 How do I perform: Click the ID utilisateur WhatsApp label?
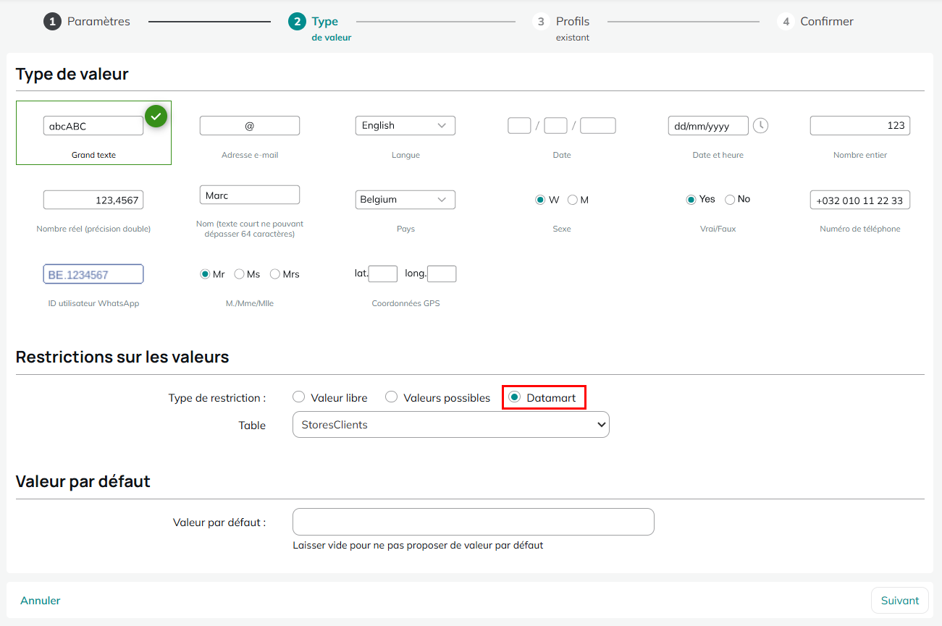coord(93,303)
